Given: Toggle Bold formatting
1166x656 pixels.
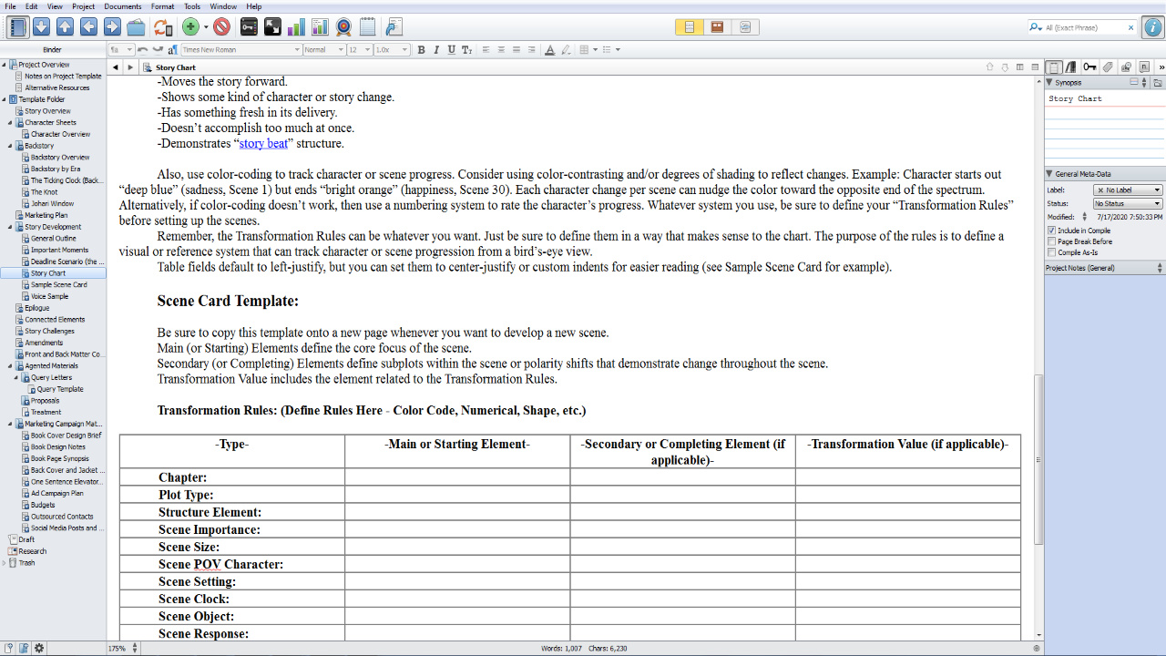Looking at the screenshot, I should point(421,49).
